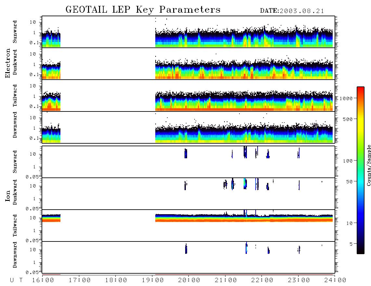
Task: Click the 'U T' axis label
Action: point(17,280)
